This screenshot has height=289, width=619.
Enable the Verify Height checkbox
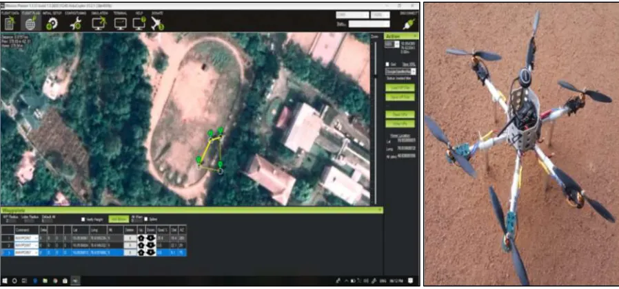(83, 220)
